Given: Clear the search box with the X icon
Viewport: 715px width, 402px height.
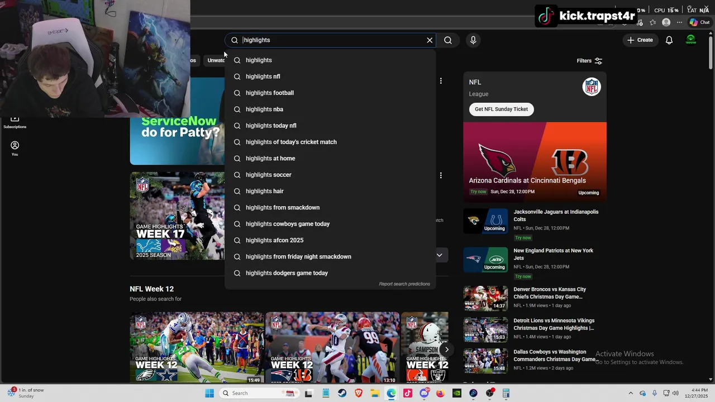Looking at the screenshot, I should pos(430,40).
